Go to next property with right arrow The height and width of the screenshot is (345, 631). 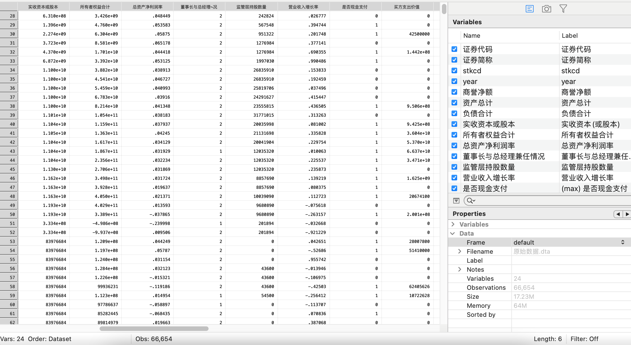[627, 214]
